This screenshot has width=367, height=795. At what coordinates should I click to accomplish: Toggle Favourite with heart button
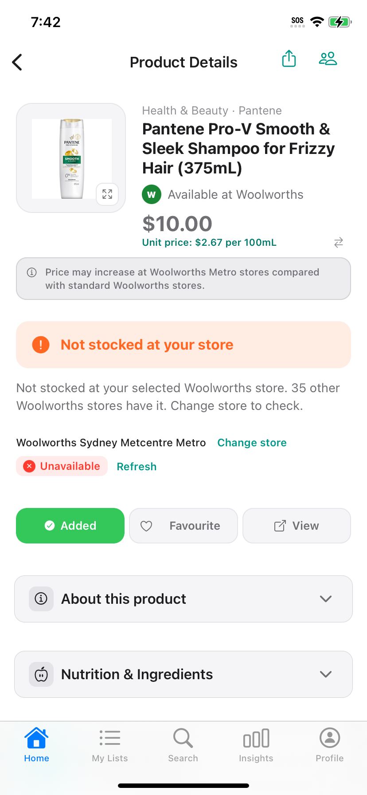[x=183, y=526]
